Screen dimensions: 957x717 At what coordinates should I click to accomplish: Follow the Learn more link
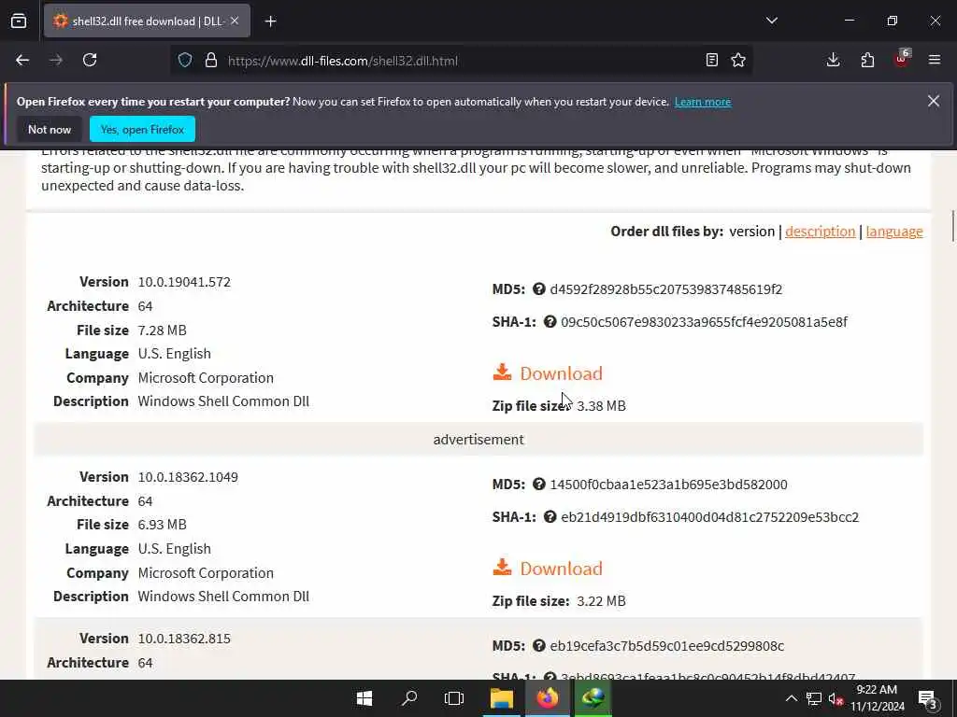pyautogui.click(x=703, y=102)
